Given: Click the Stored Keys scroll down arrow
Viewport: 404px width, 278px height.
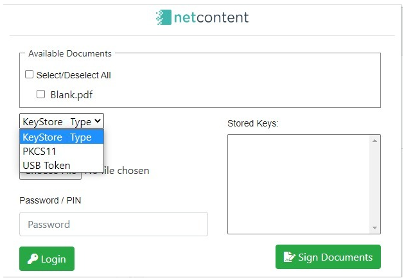Looking at the screenshot, I should tap(374, 228).
